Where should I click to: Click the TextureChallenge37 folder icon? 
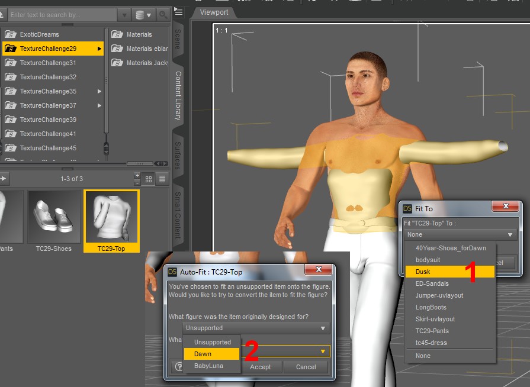tap(11, 105)
